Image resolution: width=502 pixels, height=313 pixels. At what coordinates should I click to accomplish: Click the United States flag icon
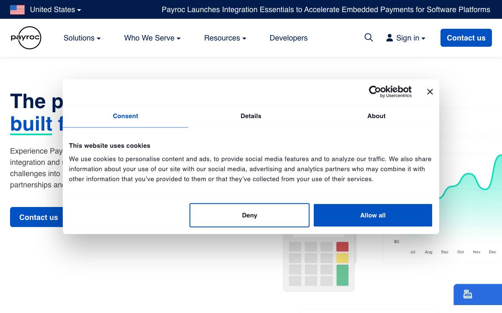[x=17, y=10]
